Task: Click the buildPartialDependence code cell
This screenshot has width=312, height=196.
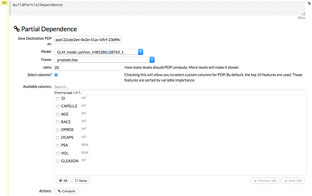Action: click(x=157, y=8)
